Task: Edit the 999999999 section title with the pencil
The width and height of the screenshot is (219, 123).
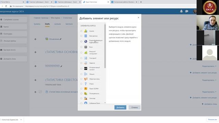Action: tap(61, 66)
